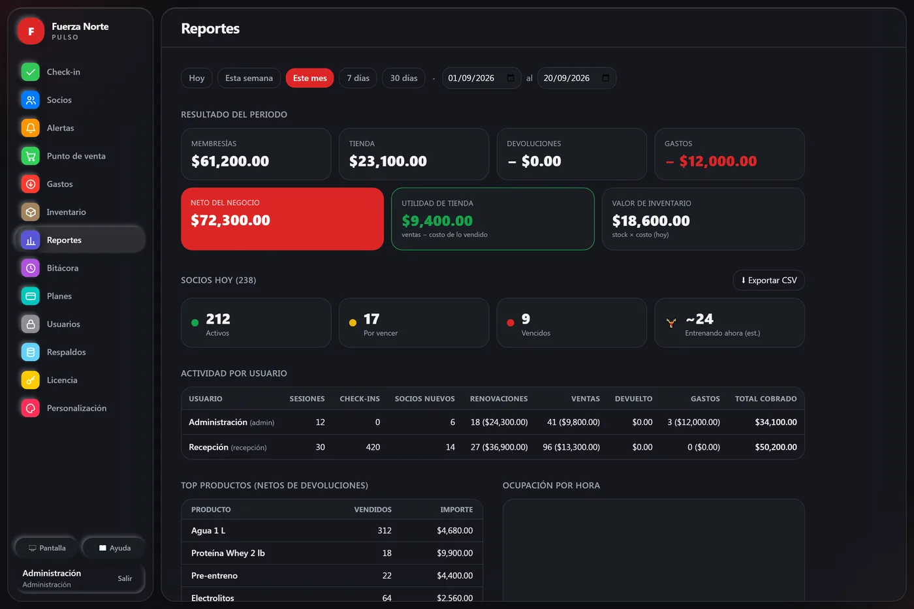
Task: Open the Personalización palette icon
Action: pos(31,409)
